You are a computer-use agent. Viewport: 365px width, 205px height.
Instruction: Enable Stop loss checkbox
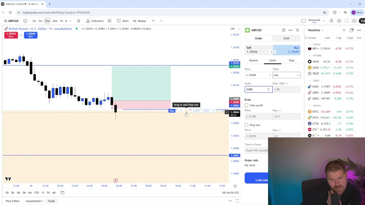pos(246,125)
